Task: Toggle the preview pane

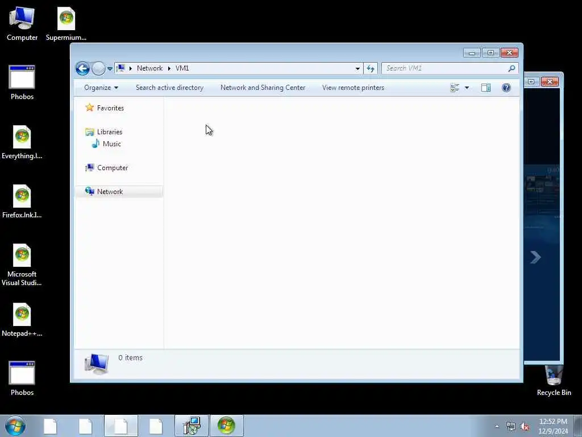Action: tap(486, 88)
